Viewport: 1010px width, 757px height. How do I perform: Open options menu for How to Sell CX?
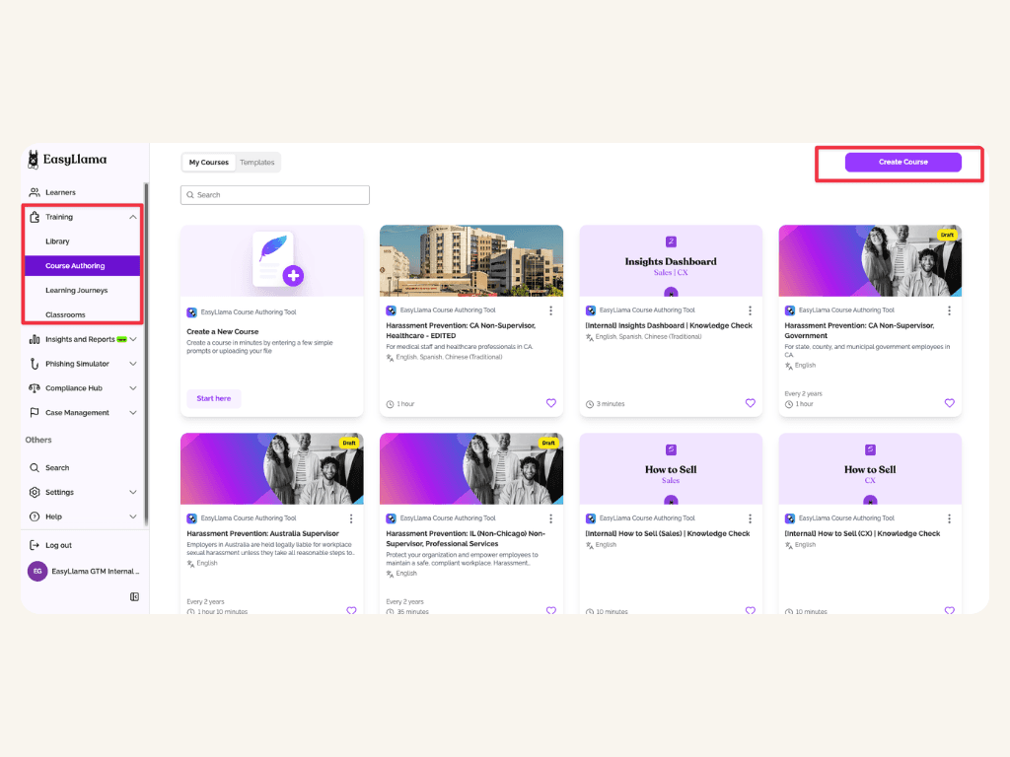point(949,518)
